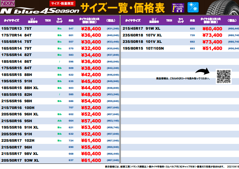The image size is (239, 169).
Task: Click the A/b label for 215/60R16
Action: tap(59, 121)
